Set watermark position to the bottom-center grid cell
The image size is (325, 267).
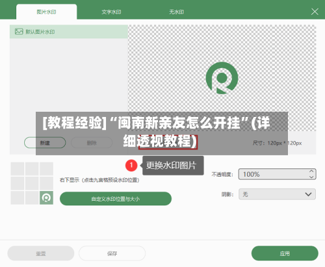tap(32, 197)
